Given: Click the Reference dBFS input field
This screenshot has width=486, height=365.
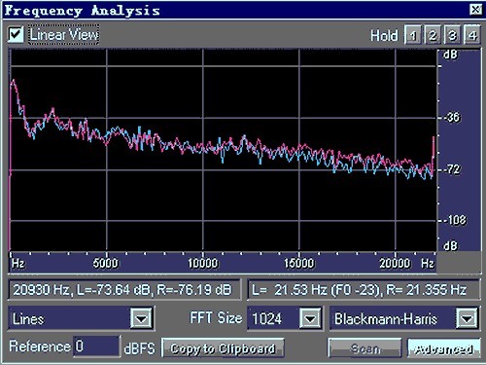Looking at the screenshot, I should [96, 347].
